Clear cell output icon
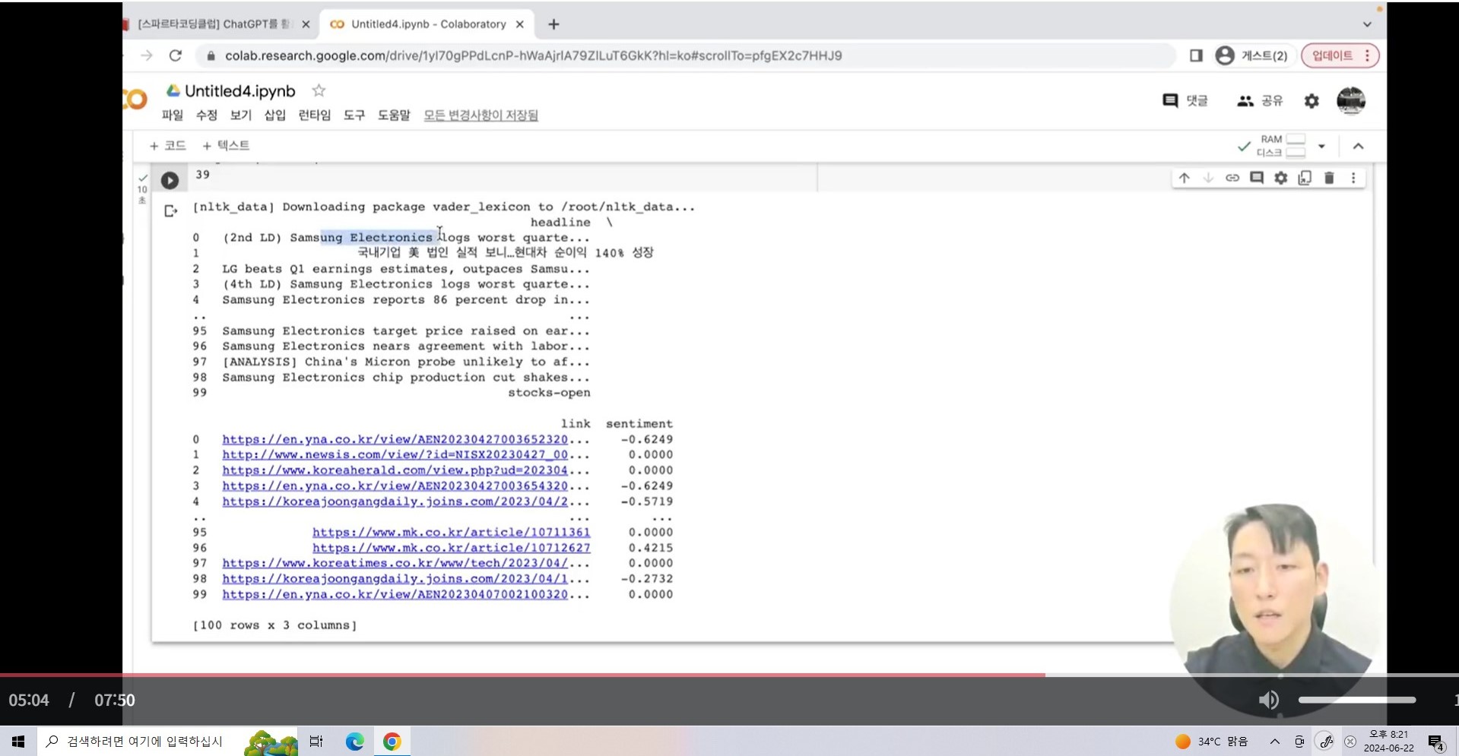Viewport: 1459px width, 756px height. (x=170, y=211)
